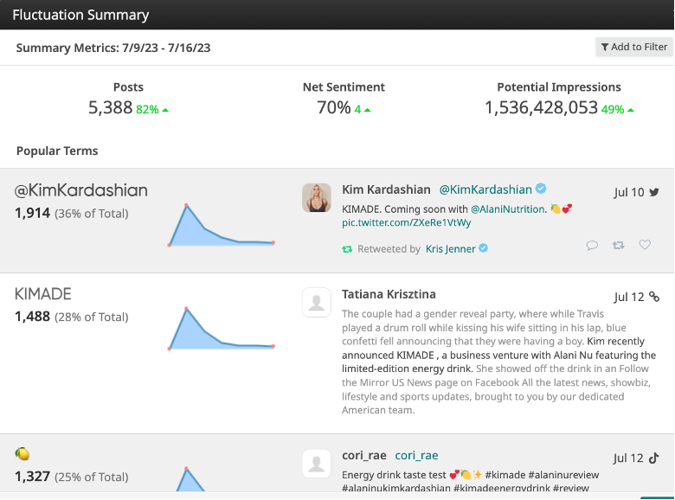Image resolution: width=675 pixels, height=500 pixels.
Task: Click the 1,914 (36% of Total) count
Action: [x=72, y=213]
